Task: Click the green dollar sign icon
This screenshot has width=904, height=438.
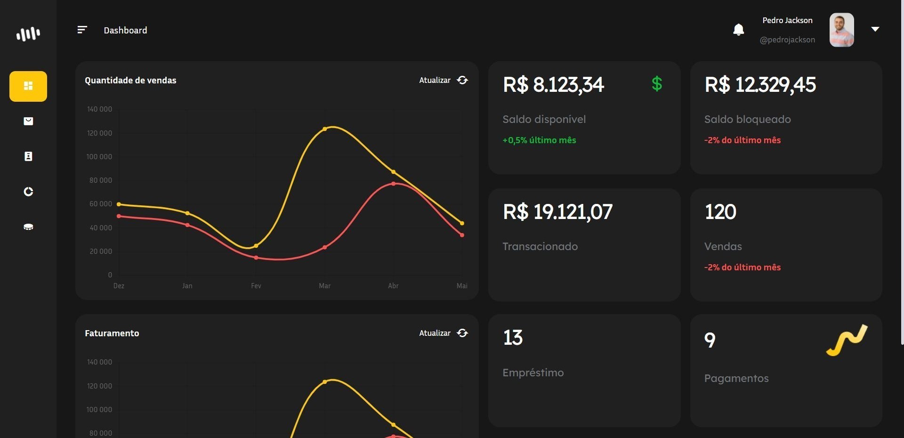Action: 657,84
